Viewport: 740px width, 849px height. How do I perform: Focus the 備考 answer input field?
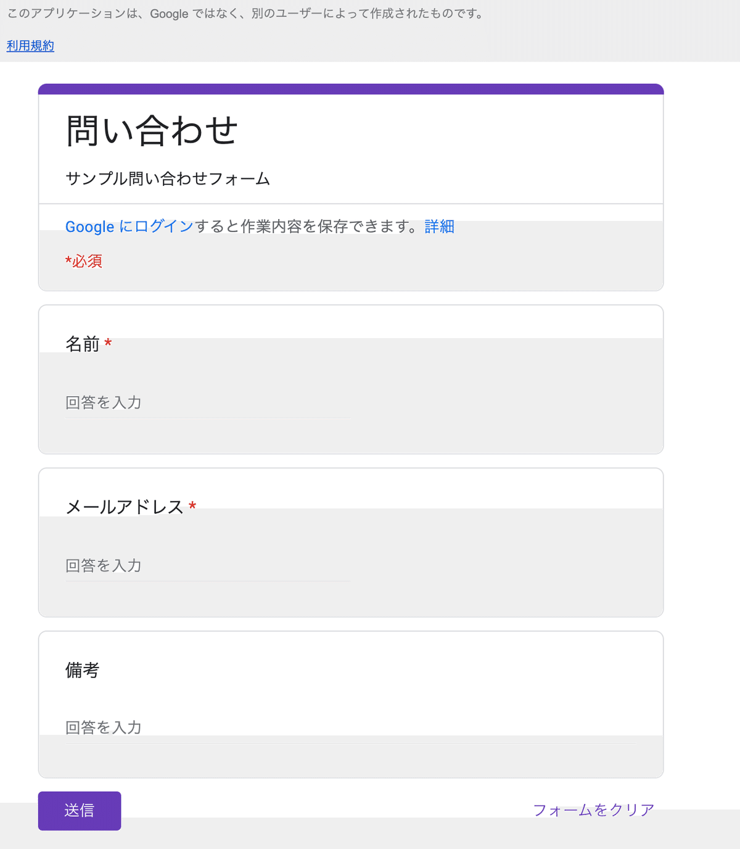tap(351, 728)
